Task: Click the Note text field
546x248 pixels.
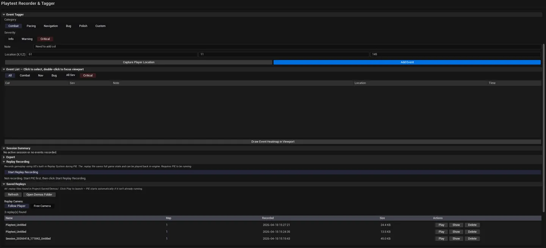Action: point(287,47)
